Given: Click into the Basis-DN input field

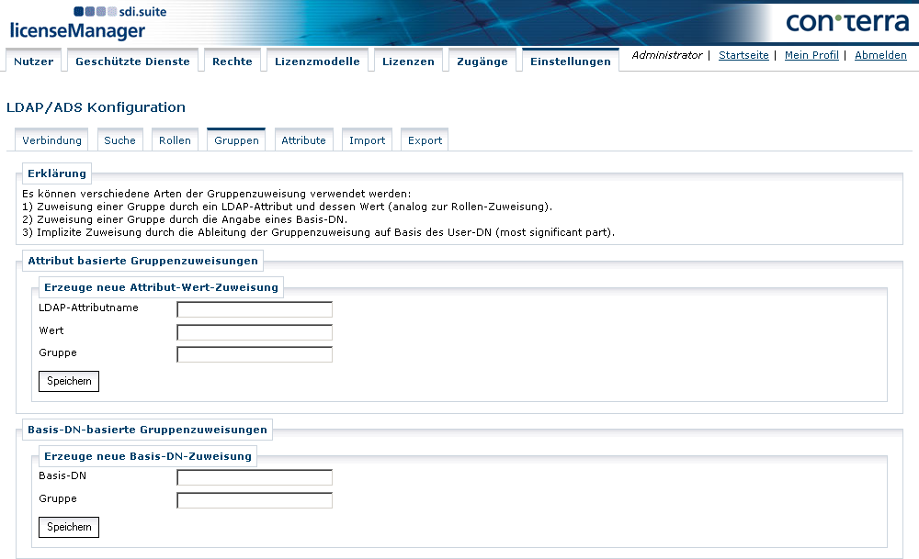Looking at the screenshot, I should pyautogui.click(x=254, y=476).
